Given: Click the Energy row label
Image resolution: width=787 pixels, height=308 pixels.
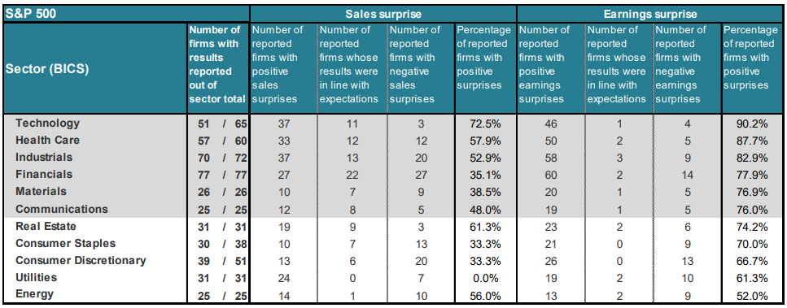Looking at the screenshot, I should coord(35,294).
